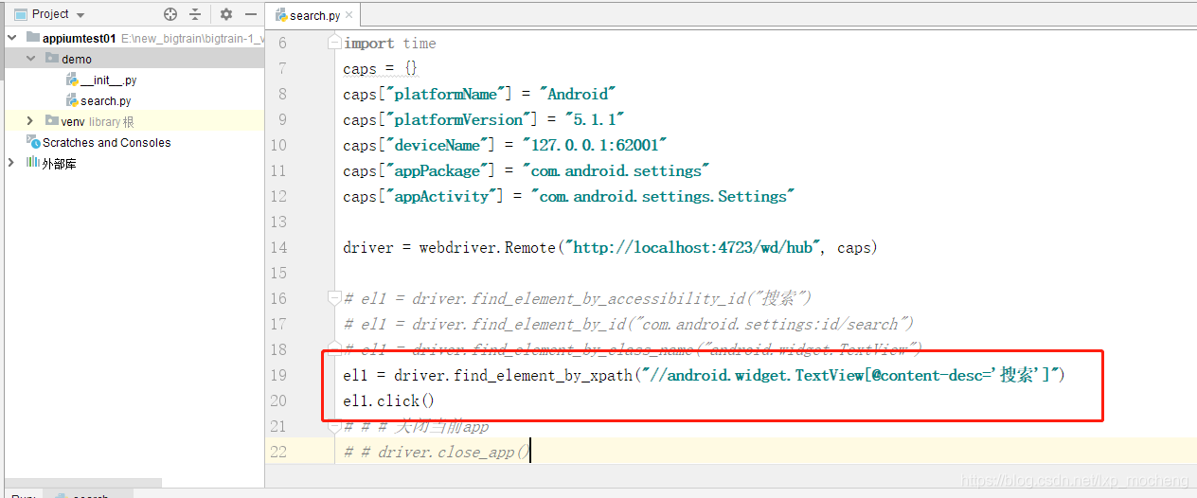Switch to the search.py editor tab
This screenshot has height=498, width=1197.
pos(314,15)
